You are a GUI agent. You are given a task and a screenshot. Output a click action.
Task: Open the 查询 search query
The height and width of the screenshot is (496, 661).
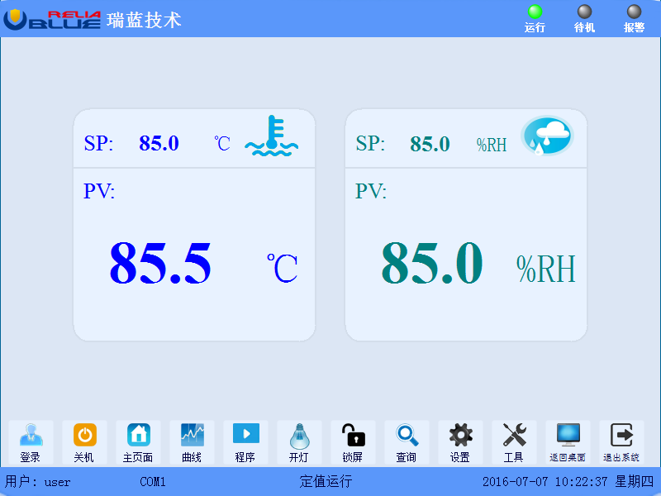[x=407, y=442]
